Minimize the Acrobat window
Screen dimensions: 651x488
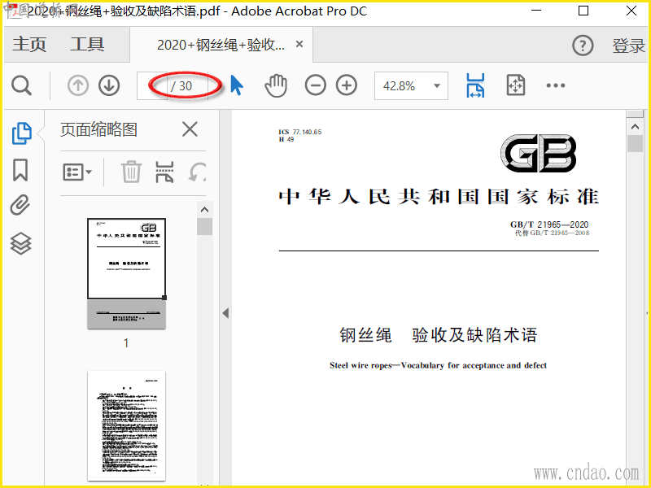pos(536,11)
